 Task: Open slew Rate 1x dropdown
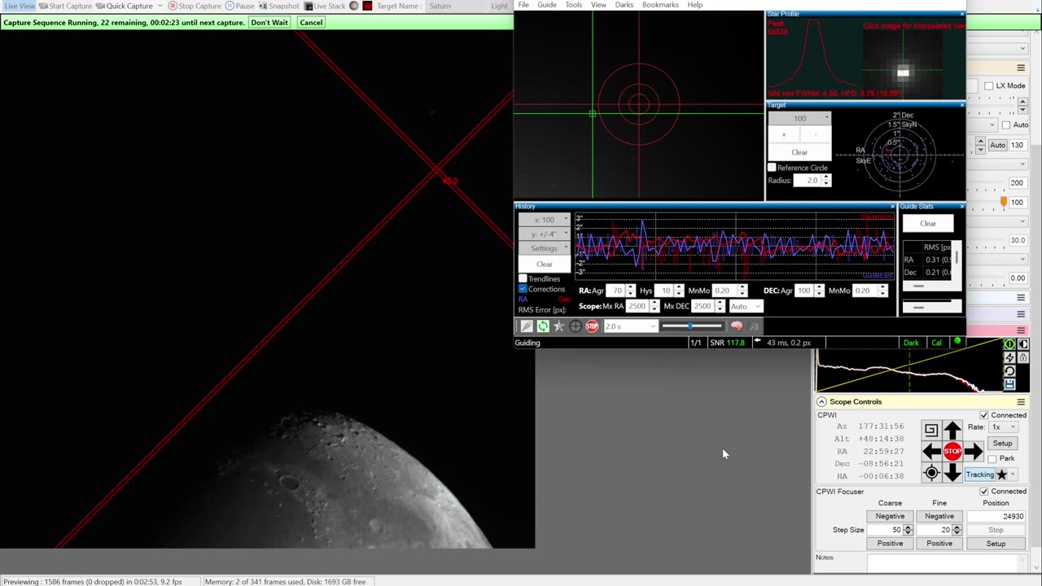[1004, 427]
